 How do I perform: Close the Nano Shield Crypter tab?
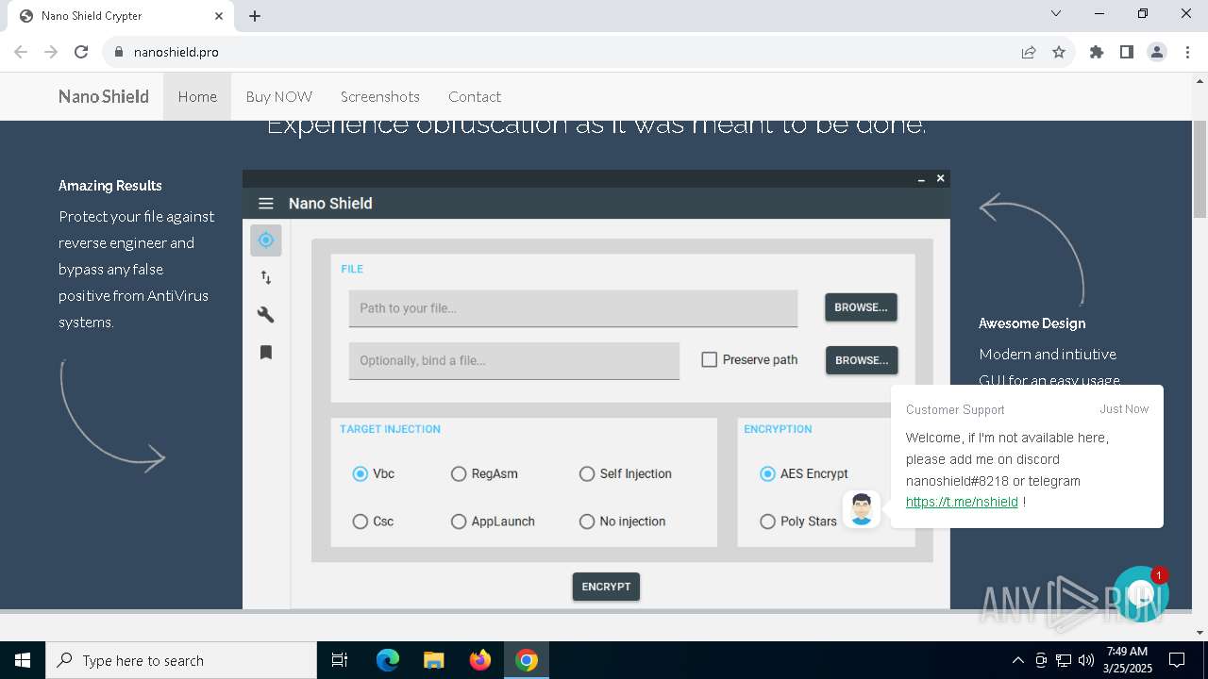pos(220,16)
